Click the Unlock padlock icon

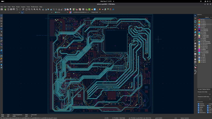tap(62, 9)
